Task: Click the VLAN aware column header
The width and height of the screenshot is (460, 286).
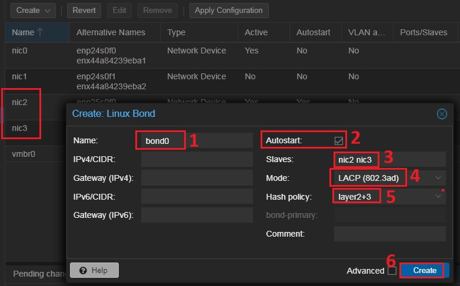Action: (367, 32)
